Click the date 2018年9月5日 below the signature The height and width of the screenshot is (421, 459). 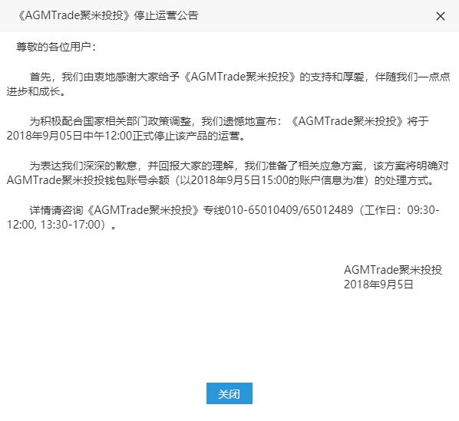pyautogui.click(x=378, y=285)
